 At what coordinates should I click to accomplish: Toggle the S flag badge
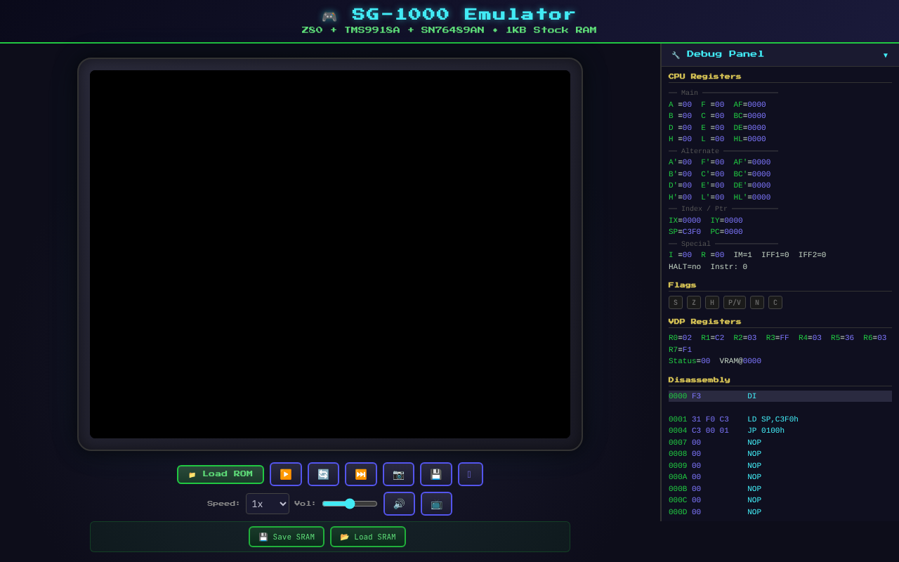(676, 303)
